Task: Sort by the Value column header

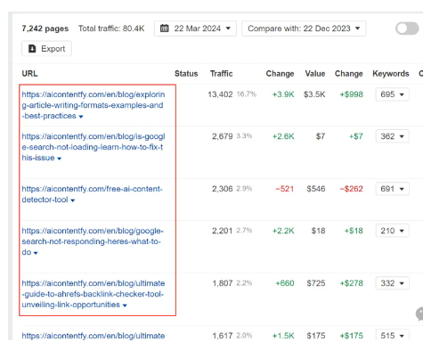Action: click(x=315, y=74)
